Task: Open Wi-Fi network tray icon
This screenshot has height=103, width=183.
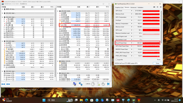Action: [x=163, y=100]
